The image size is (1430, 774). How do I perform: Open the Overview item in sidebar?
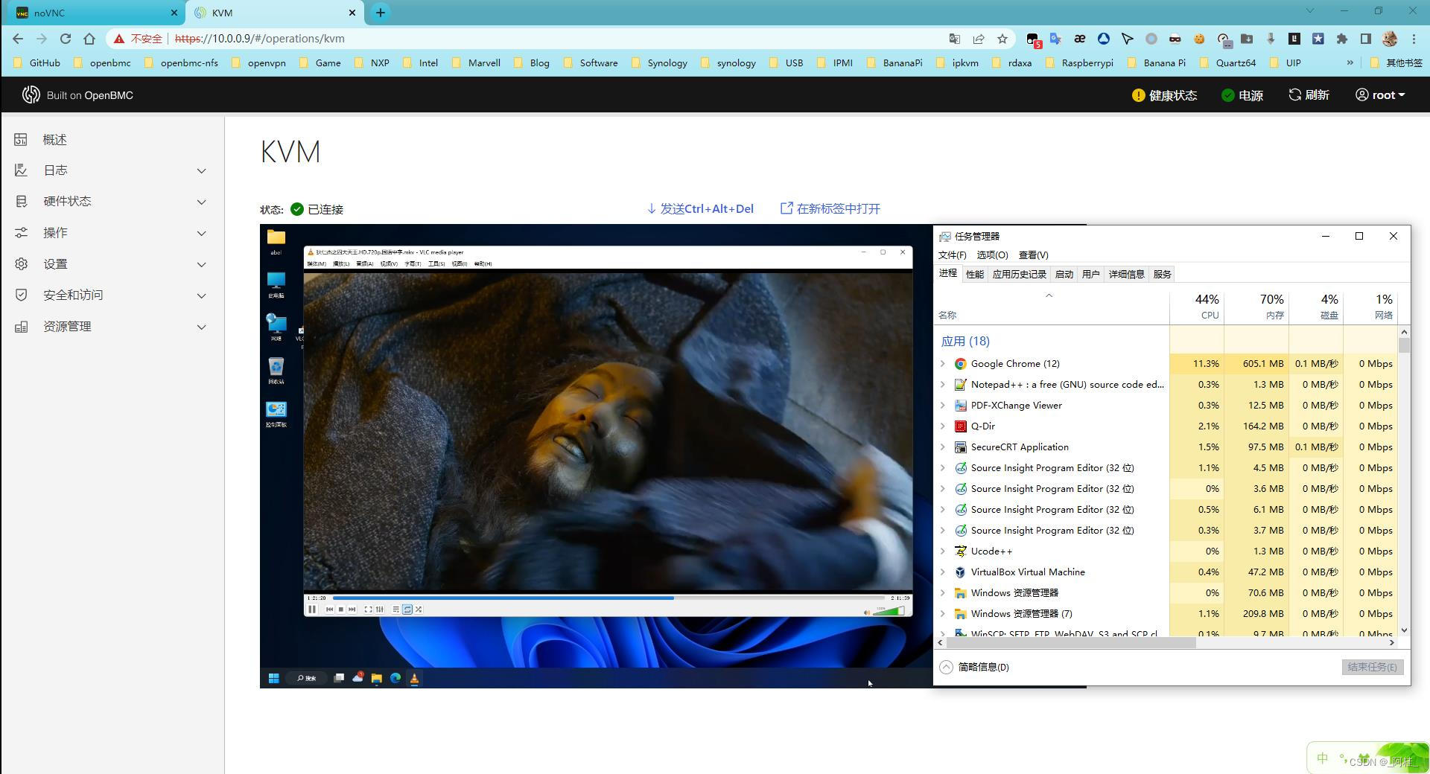point(112,140)
